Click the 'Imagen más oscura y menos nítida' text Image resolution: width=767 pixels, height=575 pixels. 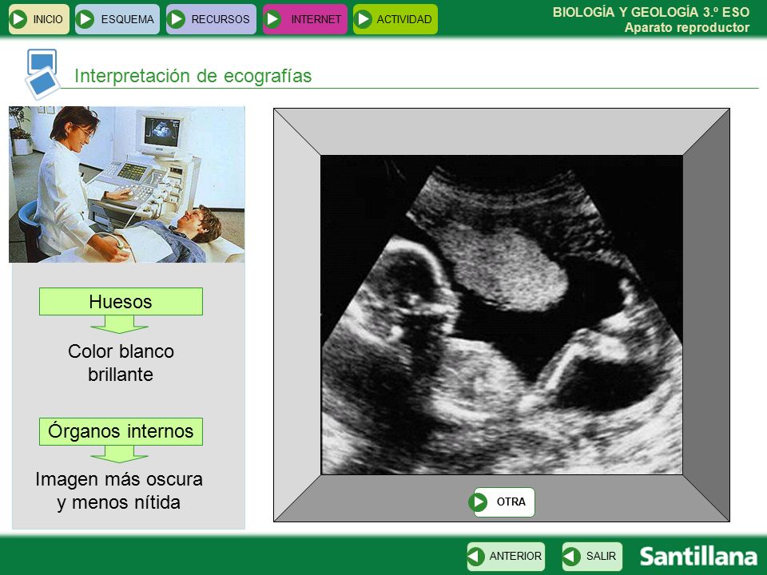[x=119, y=490]
